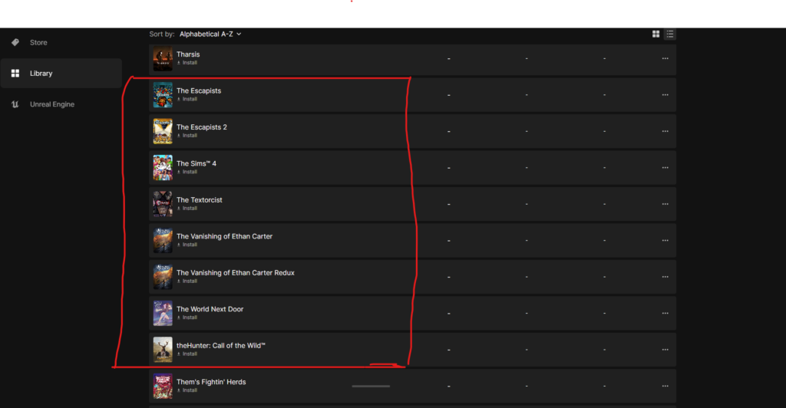Install The World Next Door
The width and height of the screenshot is (786, 408).
click(x=187, y=318)
